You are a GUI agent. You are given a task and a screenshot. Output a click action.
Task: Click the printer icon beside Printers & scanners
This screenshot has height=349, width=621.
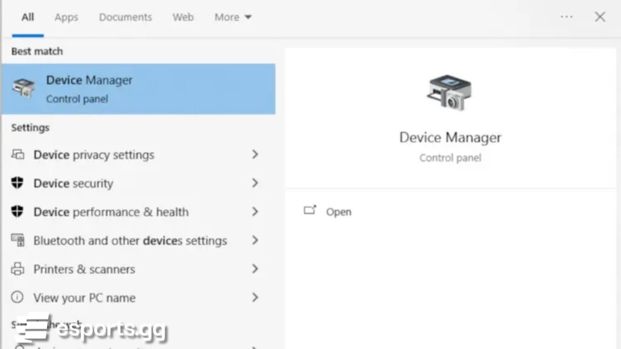tap(18, 269)
